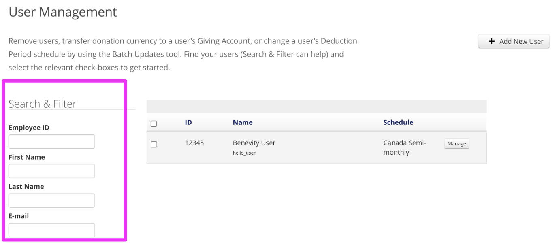Check the box for user 12345
This screenshot has width=559, height=243.
(154, 144)
